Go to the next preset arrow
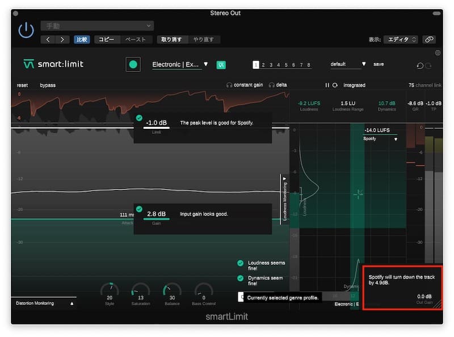 point(62,39)
